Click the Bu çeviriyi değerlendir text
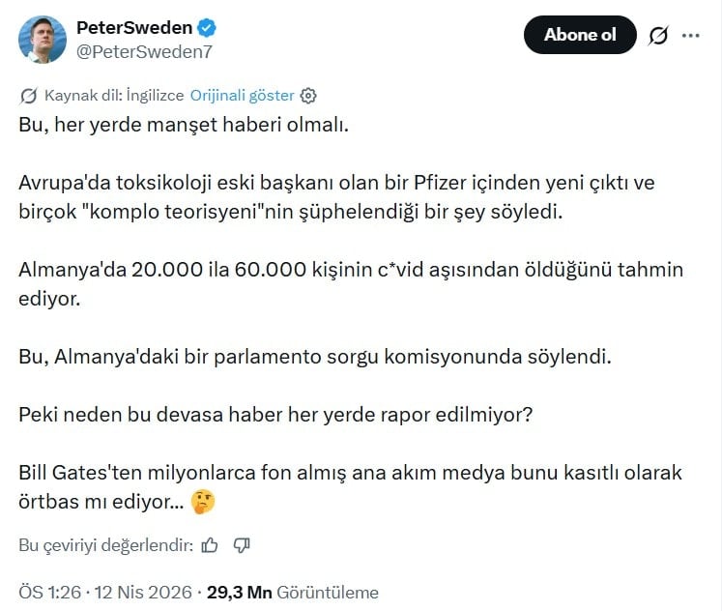The width and height of the screenshot is (722, 611). [x=105, y=545]
